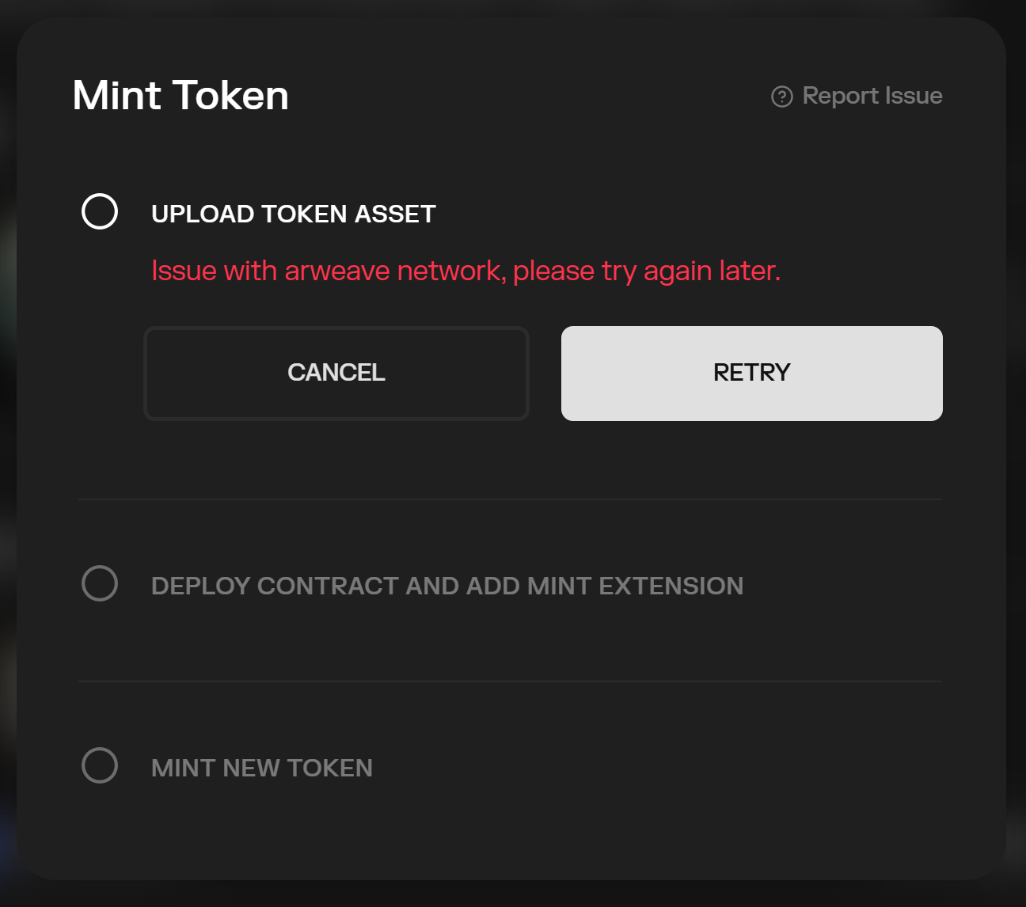Click the word "arweave" in the error text
Screen dimensions: 1026x907
point(337,271)
